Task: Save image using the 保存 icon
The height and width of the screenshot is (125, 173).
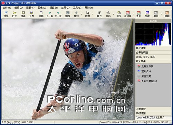Action: [x=23, y=14]
